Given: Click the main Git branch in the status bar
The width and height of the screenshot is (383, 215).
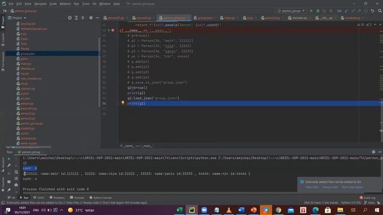Looking at the screenshot, I should (370, 202).
